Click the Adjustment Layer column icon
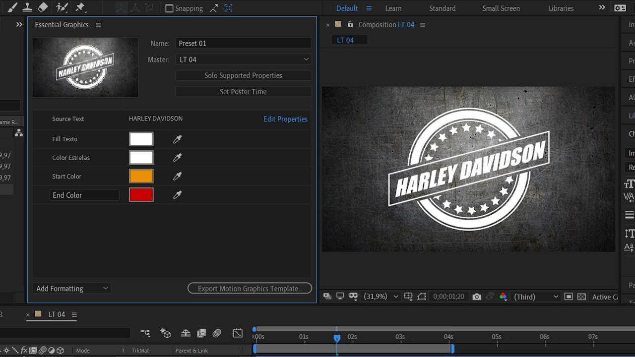Screen dimensions: 635x357 tap(51, 351)
